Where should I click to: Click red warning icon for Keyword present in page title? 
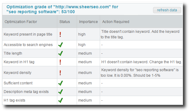[60, 34]
